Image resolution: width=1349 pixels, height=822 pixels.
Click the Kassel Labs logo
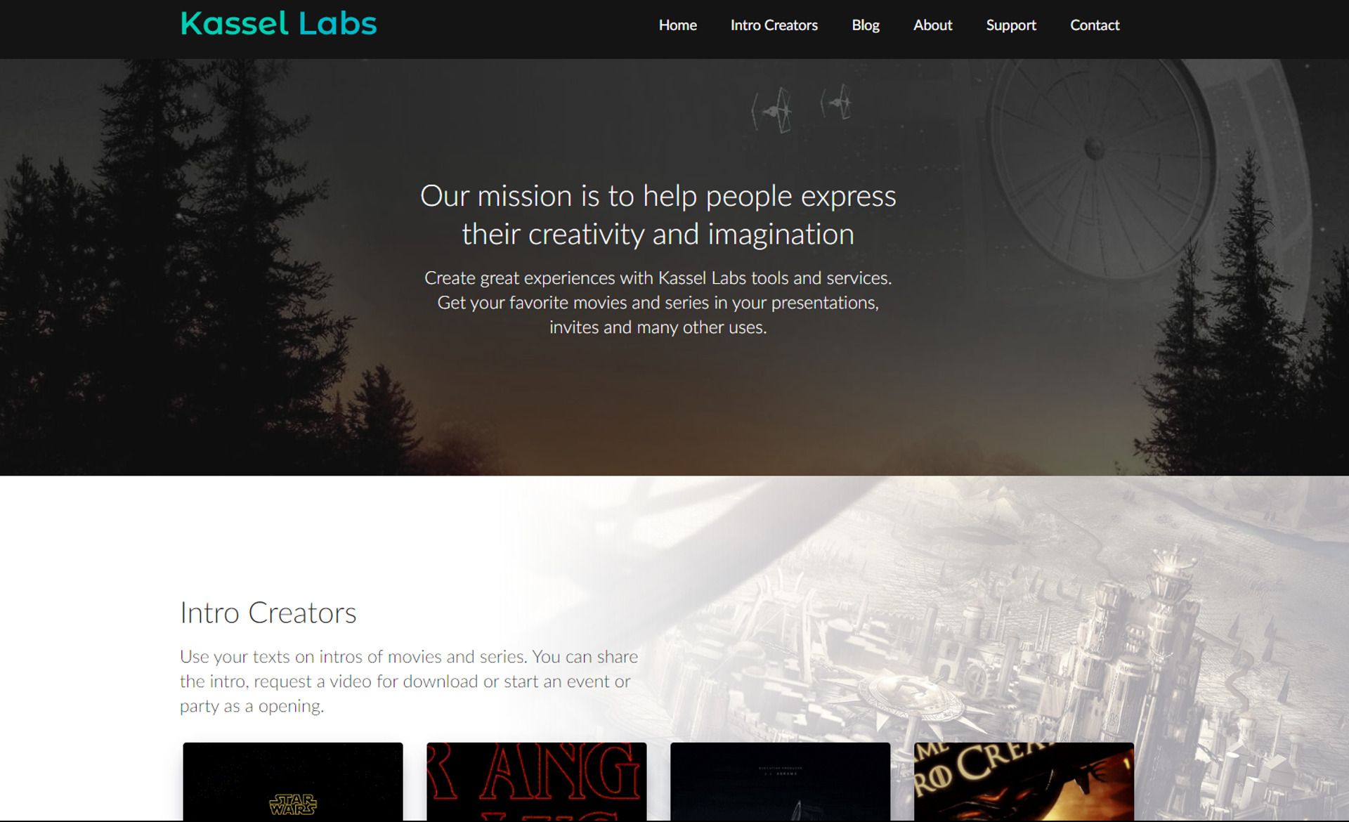click(x=278, y=24)
